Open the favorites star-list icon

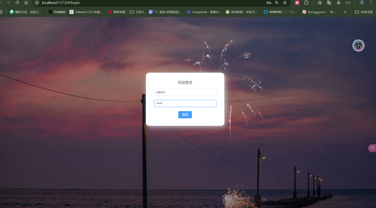(x=320, y=3)
